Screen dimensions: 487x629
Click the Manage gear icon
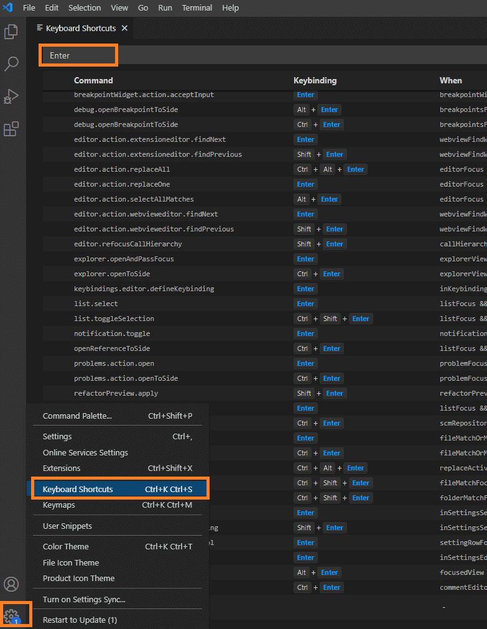tap(11, 616)
